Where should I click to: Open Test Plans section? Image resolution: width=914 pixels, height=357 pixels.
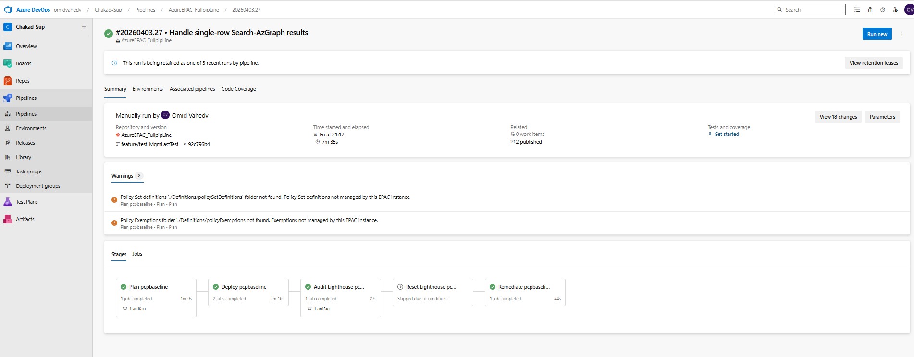(x=26, y=202)
